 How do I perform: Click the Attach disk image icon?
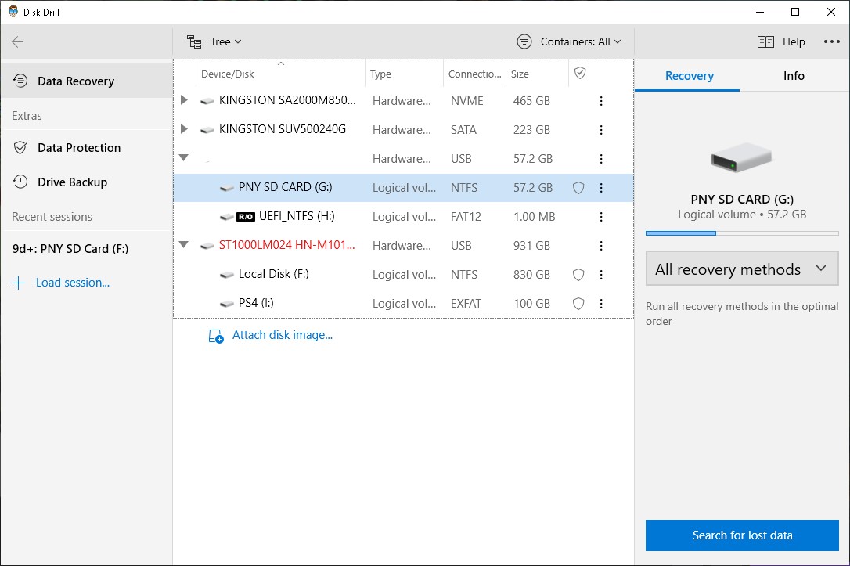[x=216, y=336]
